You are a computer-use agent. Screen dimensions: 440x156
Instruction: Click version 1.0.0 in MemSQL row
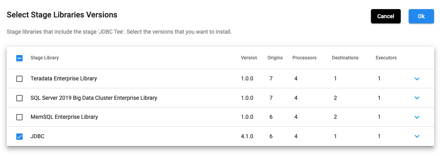point(247,117)
